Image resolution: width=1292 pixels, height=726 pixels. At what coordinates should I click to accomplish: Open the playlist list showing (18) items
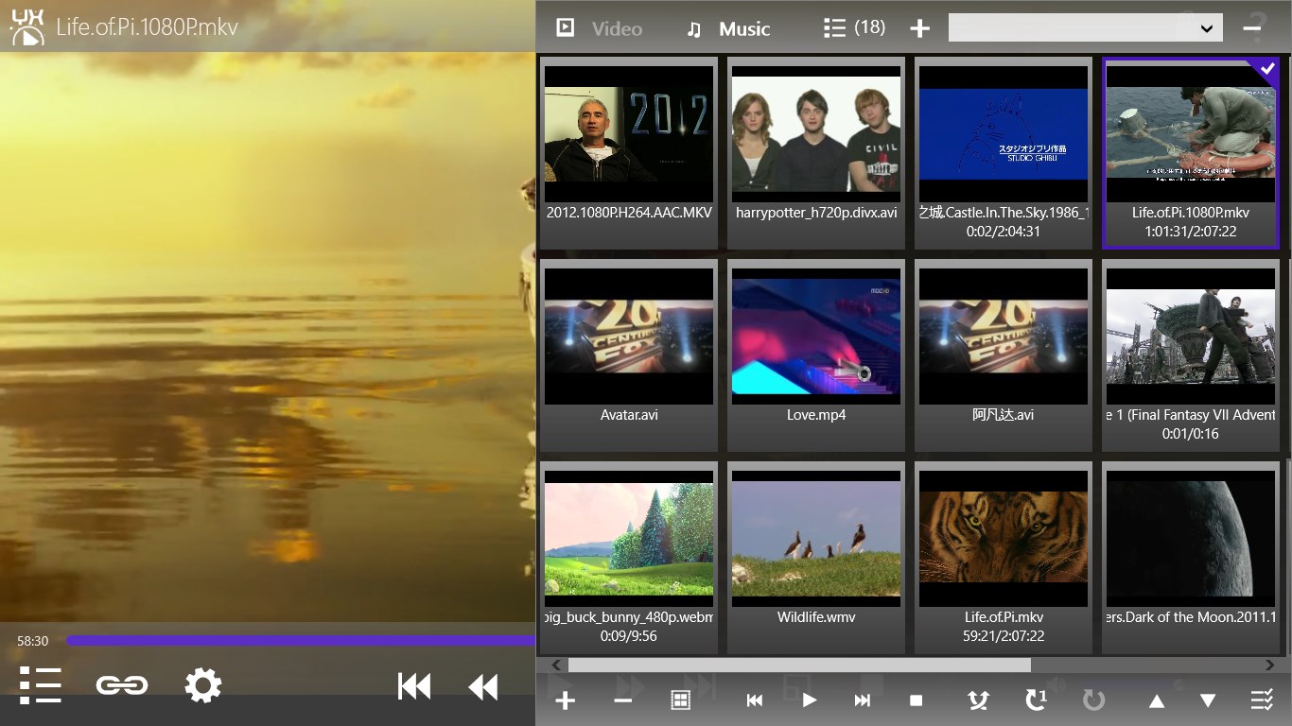854,27
